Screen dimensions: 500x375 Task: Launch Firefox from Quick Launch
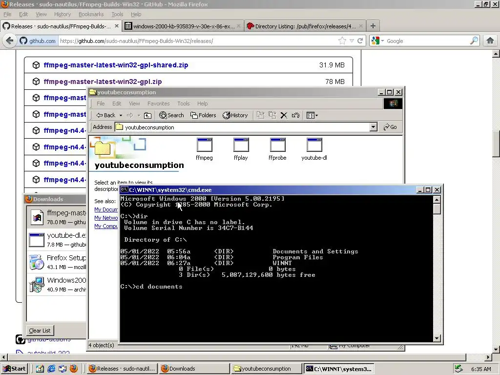pyautogui.click(x=74, y=369)
